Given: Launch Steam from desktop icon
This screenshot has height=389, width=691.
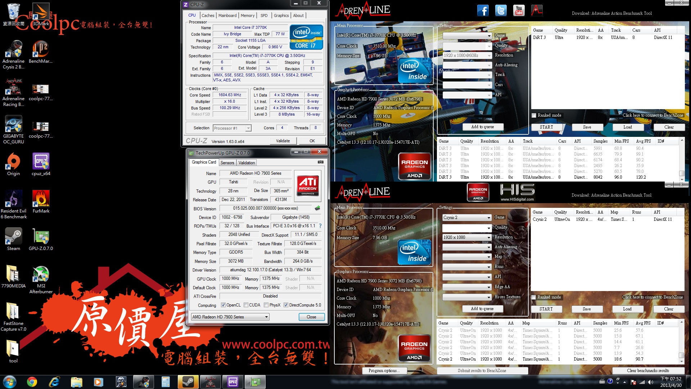Looking at the screenshot, I should 13,239.
